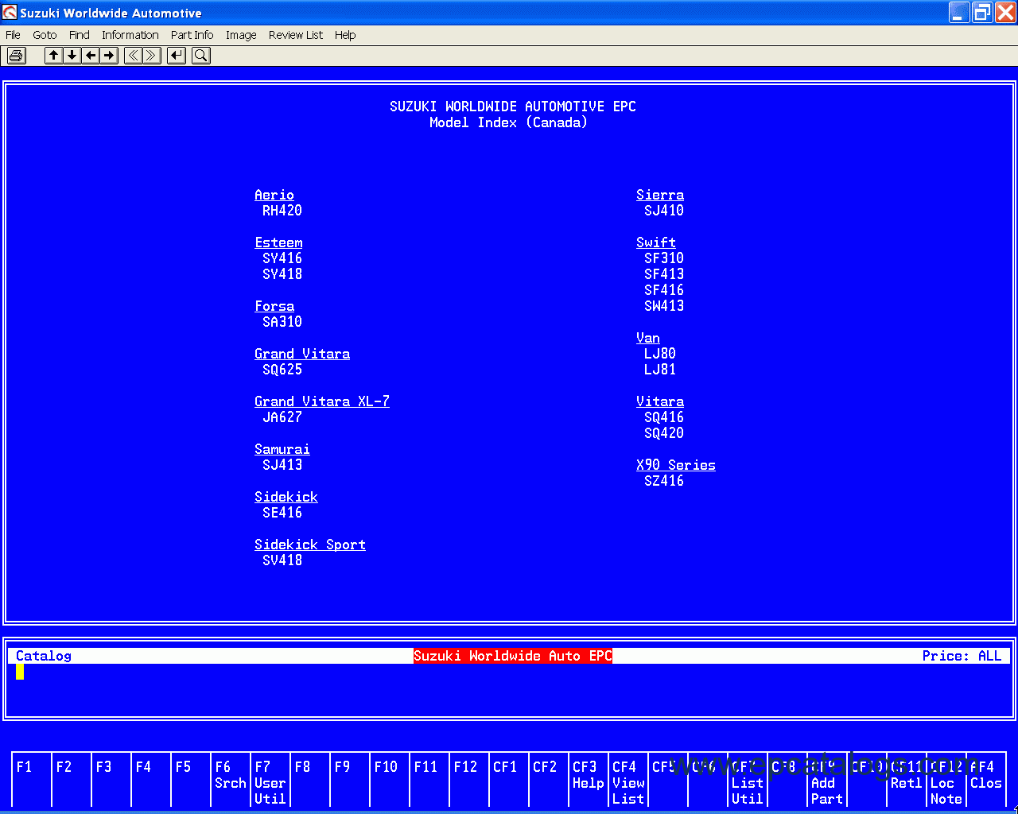Select the Forsa model heading
Screen dimensions: 1018x814
point(274,306)
